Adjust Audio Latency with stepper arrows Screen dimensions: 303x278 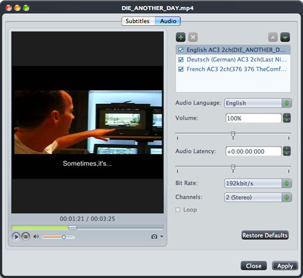click(287, 151)
